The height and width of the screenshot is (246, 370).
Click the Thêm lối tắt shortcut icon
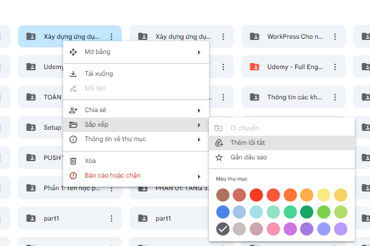pos(219,143)
